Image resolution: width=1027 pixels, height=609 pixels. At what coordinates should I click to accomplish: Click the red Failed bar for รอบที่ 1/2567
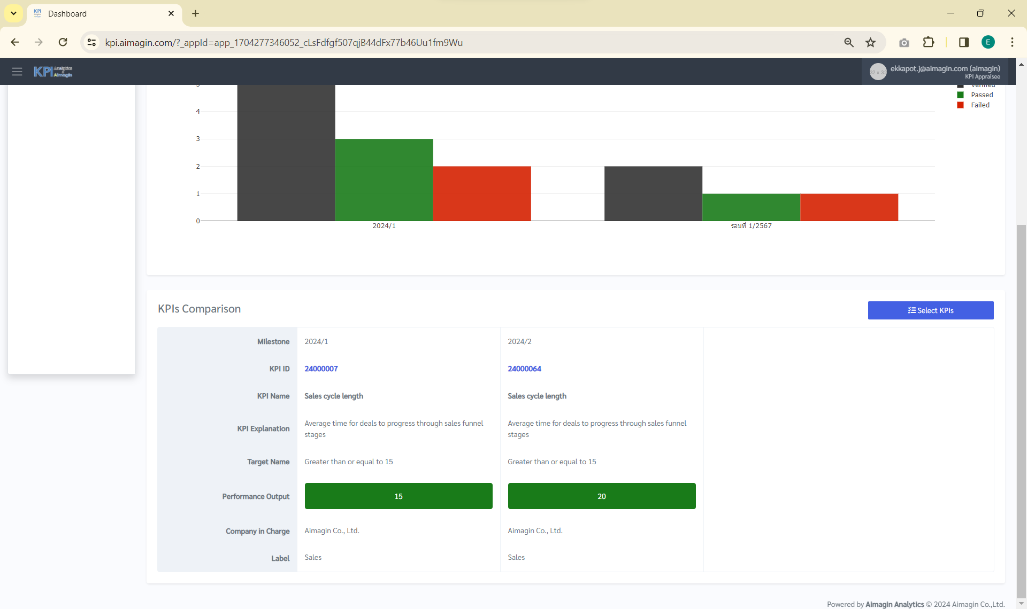tap(849, 207)
